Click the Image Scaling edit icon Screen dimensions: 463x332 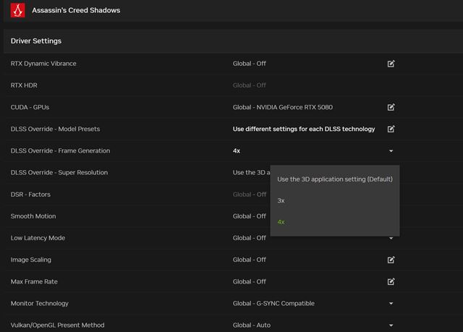pyautogui.click(x=391, y=260)
